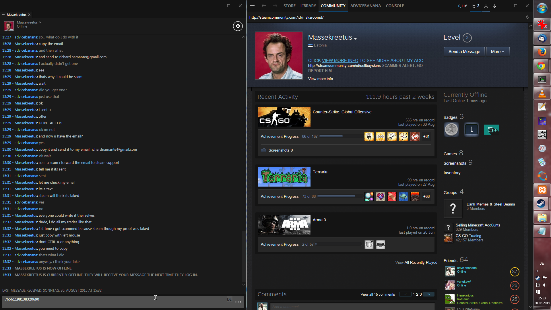Open Massekreetus chat header dropdown
This screenshot has width=551, height=310.
point(40,22)
